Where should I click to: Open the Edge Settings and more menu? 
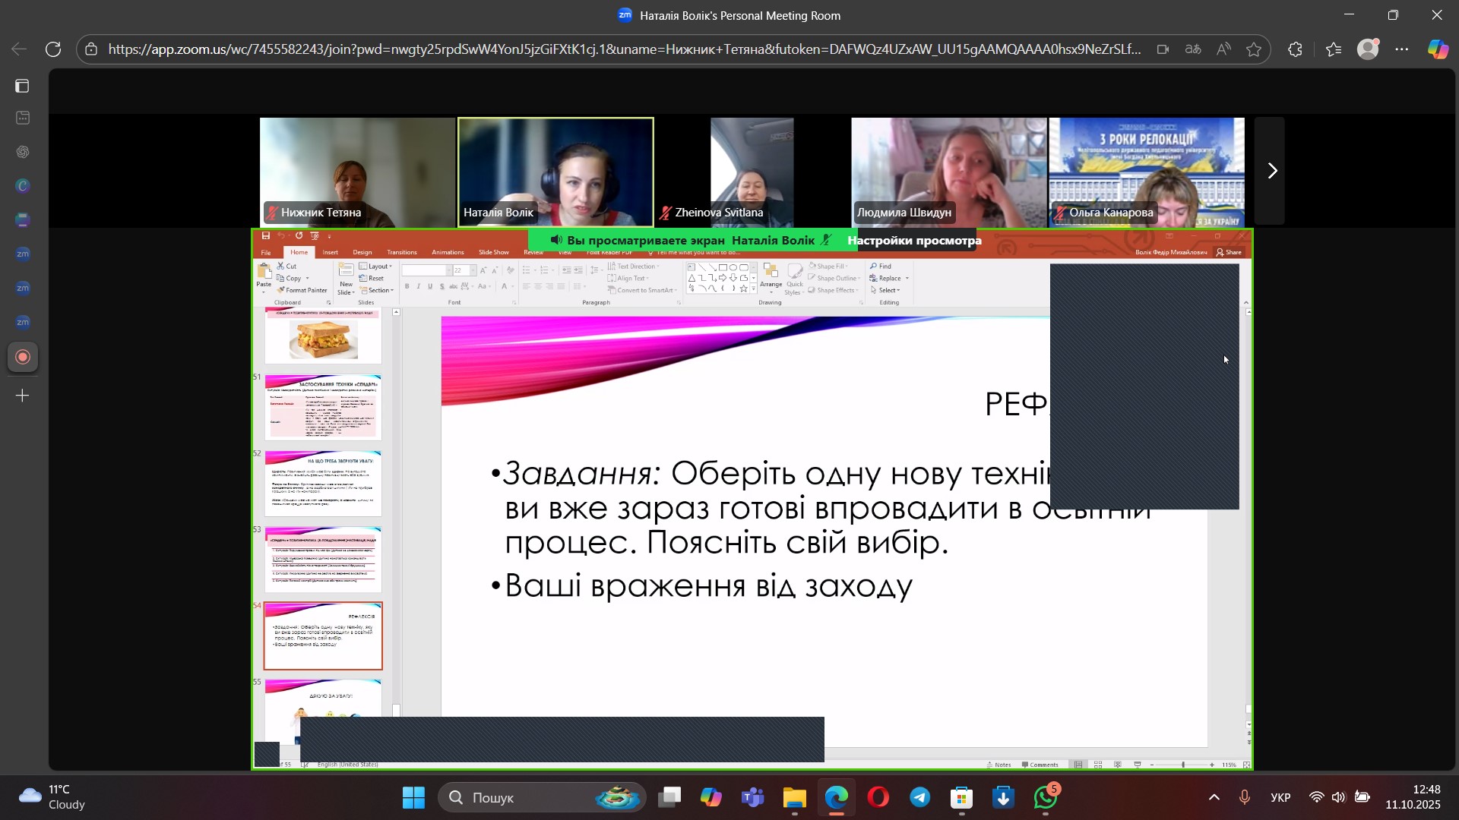(x=1402, y=49)
